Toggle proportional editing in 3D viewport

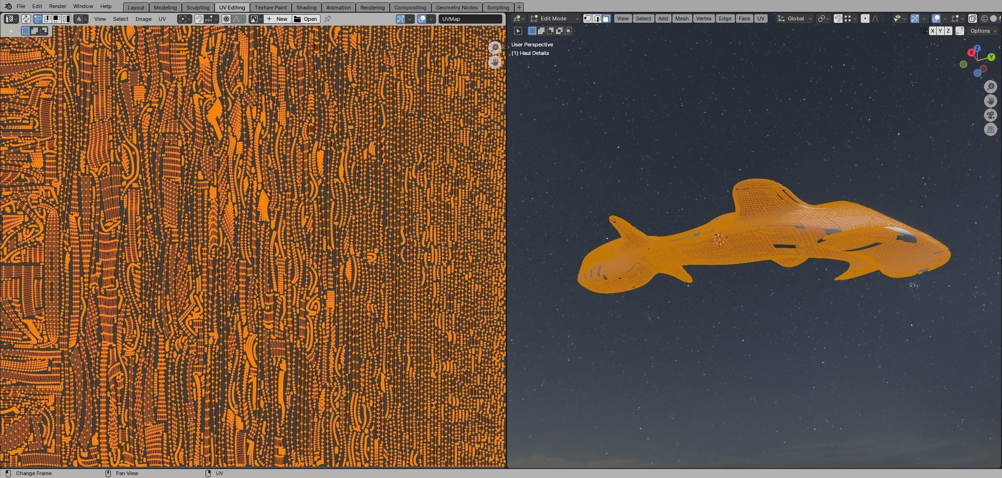865,18
